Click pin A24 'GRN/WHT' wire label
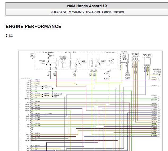The image size is (168, 151). pyautogui.click(x=38, y=126)
